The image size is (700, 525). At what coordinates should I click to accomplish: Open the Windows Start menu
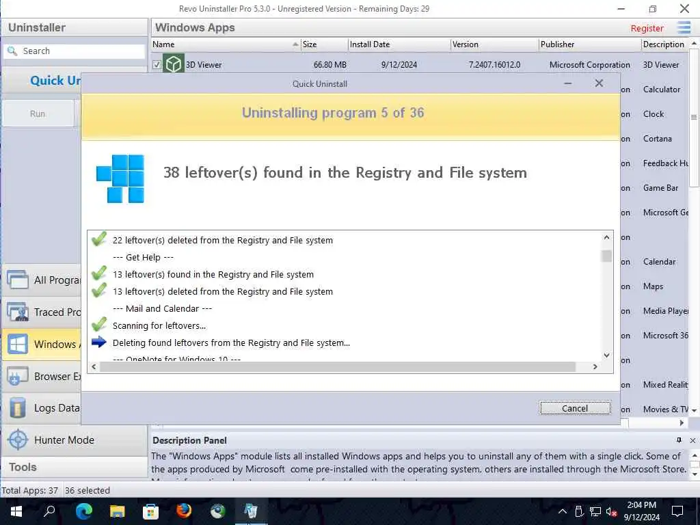click(16, 511)
